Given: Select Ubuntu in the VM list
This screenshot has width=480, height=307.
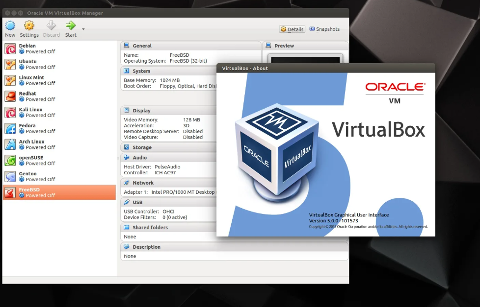Looking at the screenshot, I should coord(59,65).
